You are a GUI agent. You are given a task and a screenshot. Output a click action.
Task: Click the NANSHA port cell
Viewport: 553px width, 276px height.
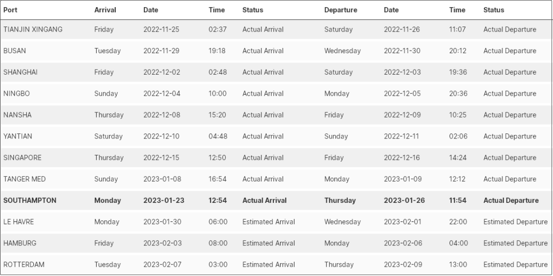tap(17, 115)
